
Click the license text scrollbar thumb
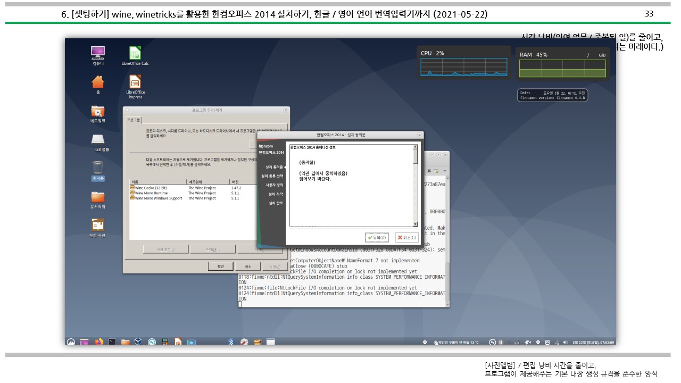pyautogui.click(x=416, y=156)
